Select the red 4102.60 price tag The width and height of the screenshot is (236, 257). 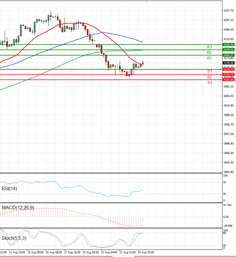[229, 80]
